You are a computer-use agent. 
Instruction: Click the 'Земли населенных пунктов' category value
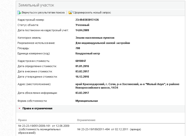(x=95, y=38)
